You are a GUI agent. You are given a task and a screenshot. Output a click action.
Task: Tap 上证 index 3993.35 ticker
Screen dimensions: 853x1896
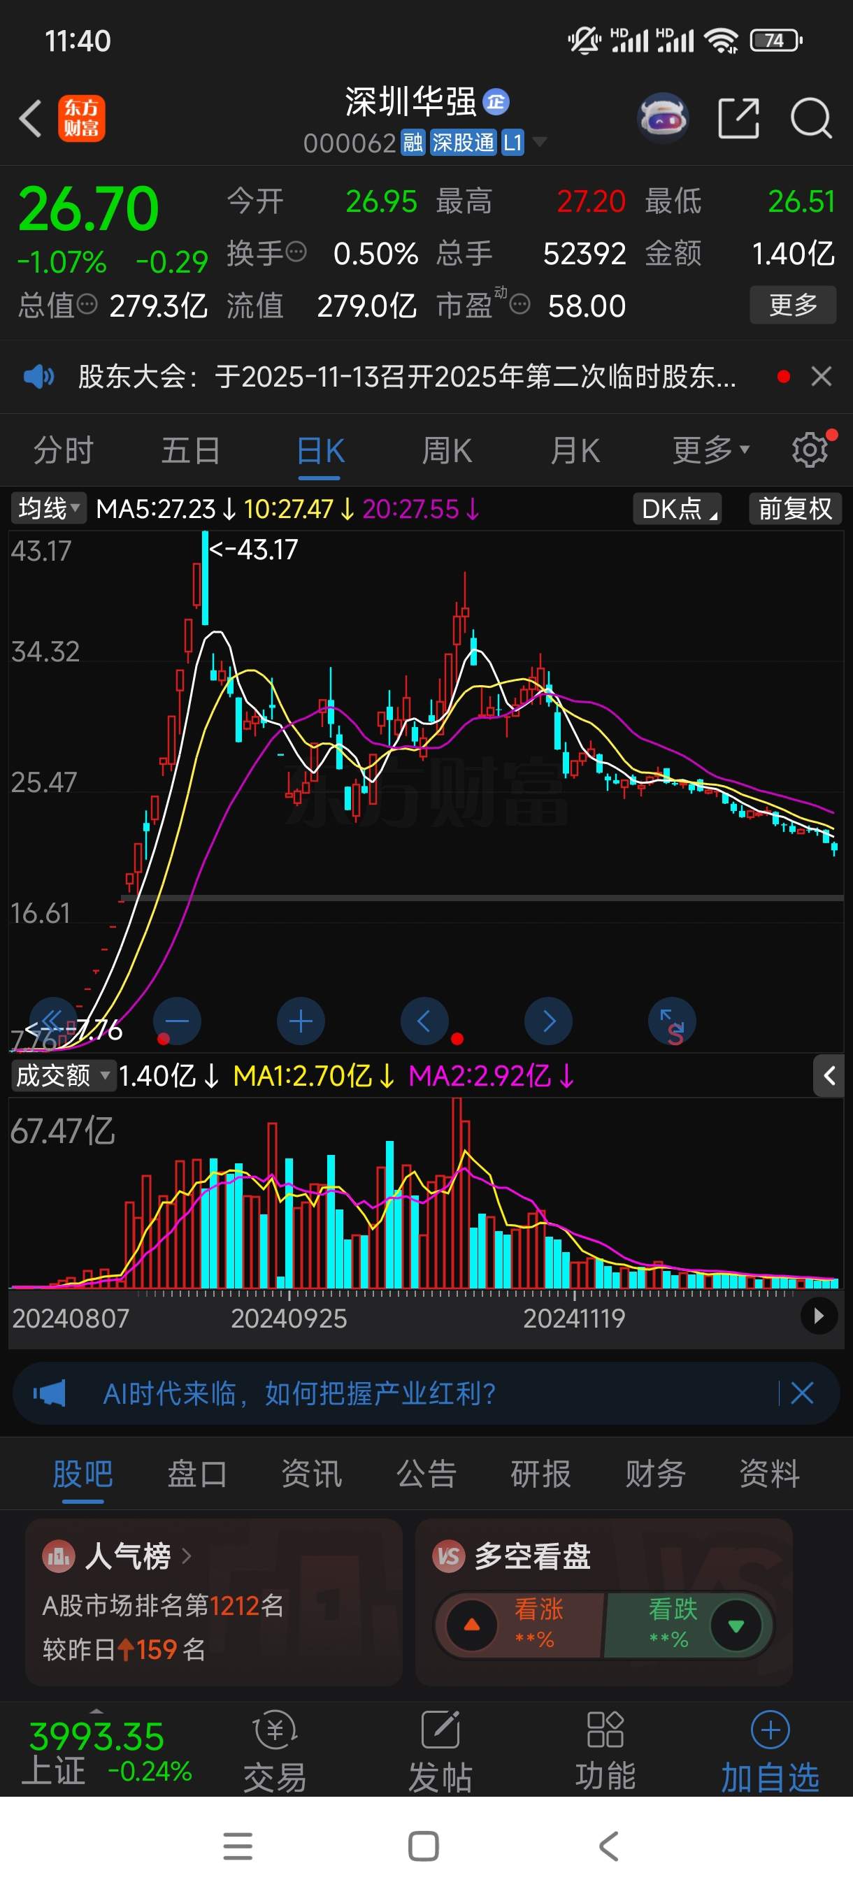point(108,1752)
